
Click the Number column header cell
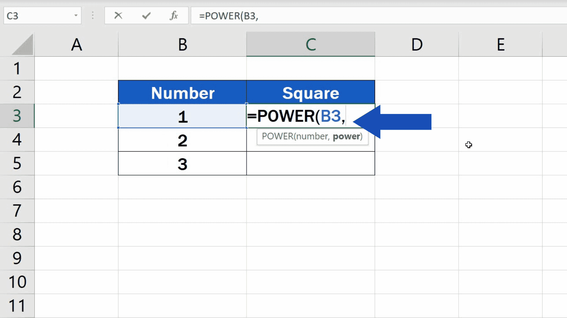182,92
